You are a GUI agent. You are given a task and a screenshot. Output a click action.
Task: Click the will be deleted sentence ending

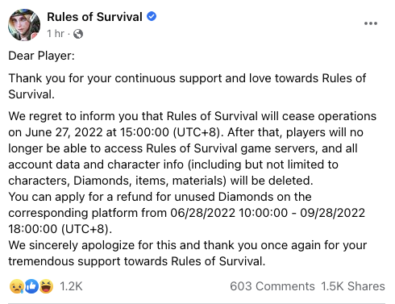tap(272, 181)
